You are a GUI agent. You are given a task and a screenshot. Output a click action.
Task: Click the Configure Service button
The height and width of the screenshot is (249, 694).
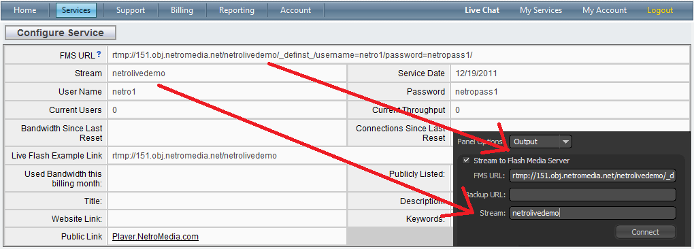[60, 33]
